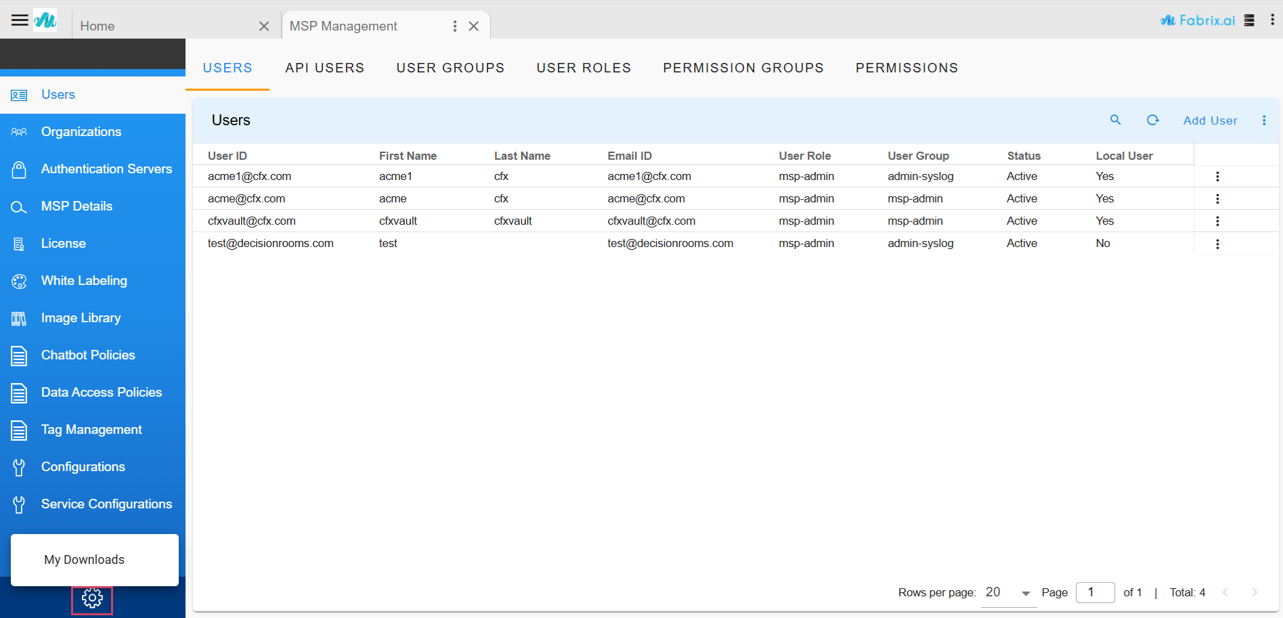Go to Organizations in the sidebar

(x=81, y=132)
